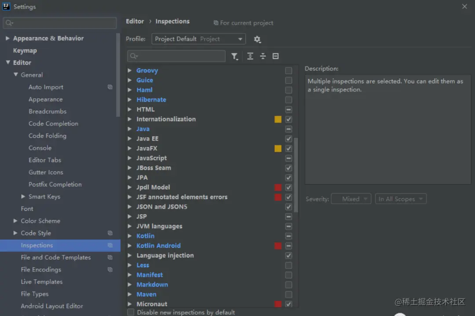The width and height of the screenshot is (475, 316).
Task: Click the project-level icon beside Inspections
Action: (x=110, y=245)
